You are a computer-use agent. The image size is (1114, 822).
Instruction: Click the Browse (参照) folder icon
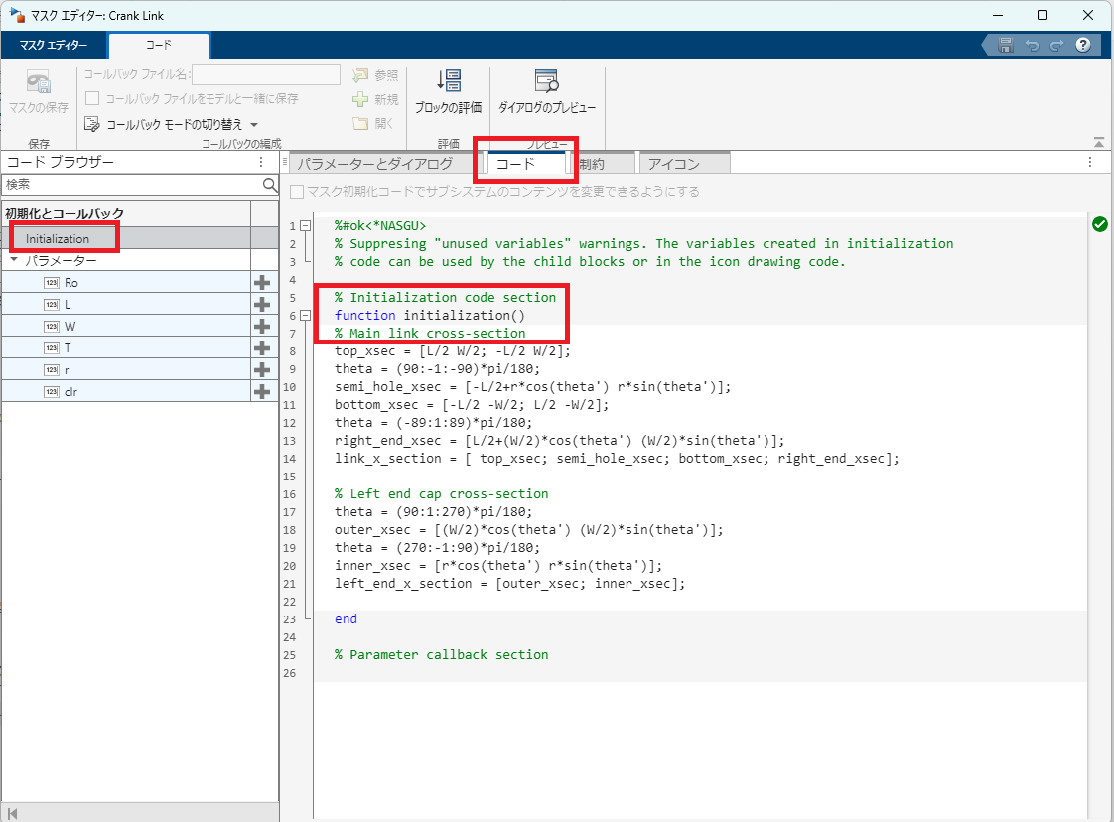pyautogui.click(x=361, y=75)
